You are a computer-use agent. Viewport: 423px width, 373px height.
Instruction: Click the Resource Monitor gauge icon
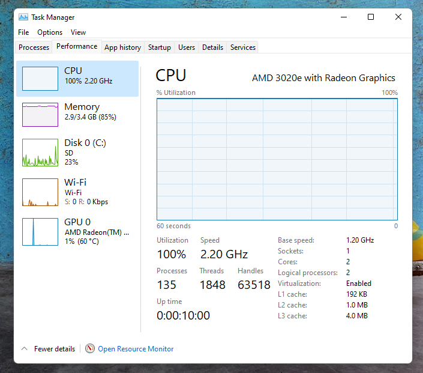(x=90, y=348)
